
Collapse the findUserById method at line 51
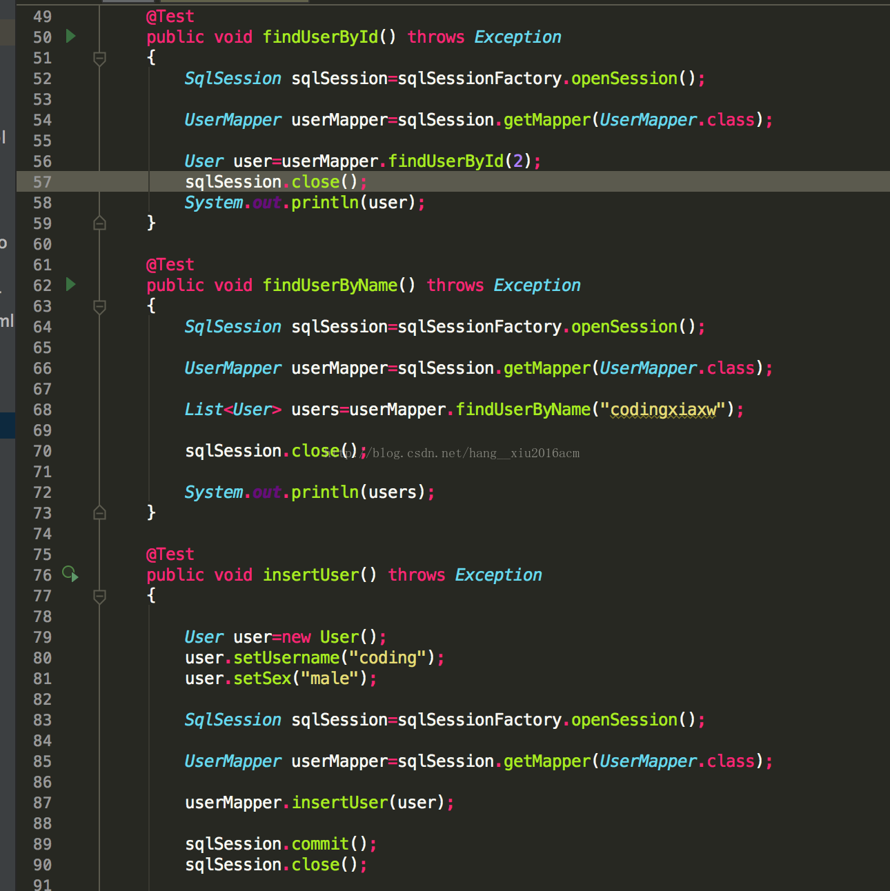point(99,58)
